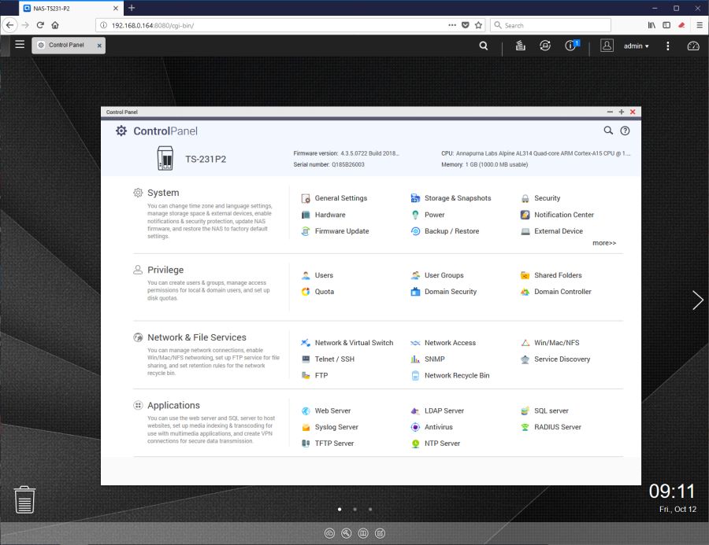Open the resource monitor dashboard
Screen dimensions: 709x545
(693, 46)
